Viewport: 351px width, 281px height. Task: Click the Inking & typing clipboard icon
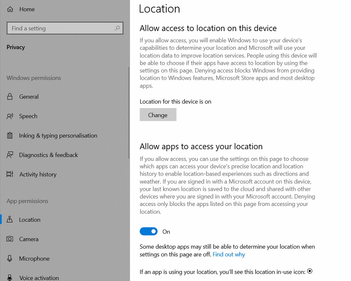(x=10, y=135)
